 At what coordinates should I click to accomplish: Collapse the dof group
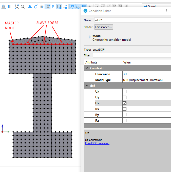(x=87, y=85)
